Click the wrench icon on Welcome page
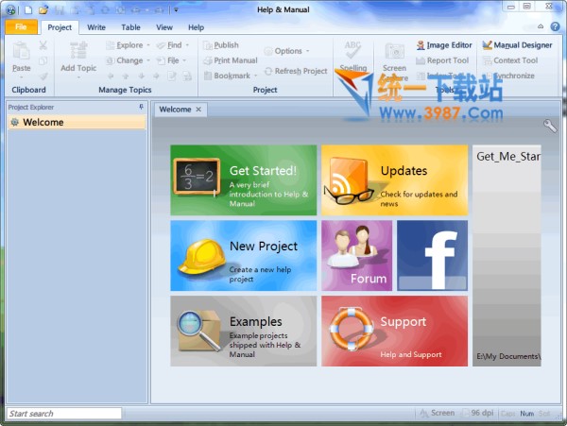This screenshot has height=426, width=567. pos(550,126)
